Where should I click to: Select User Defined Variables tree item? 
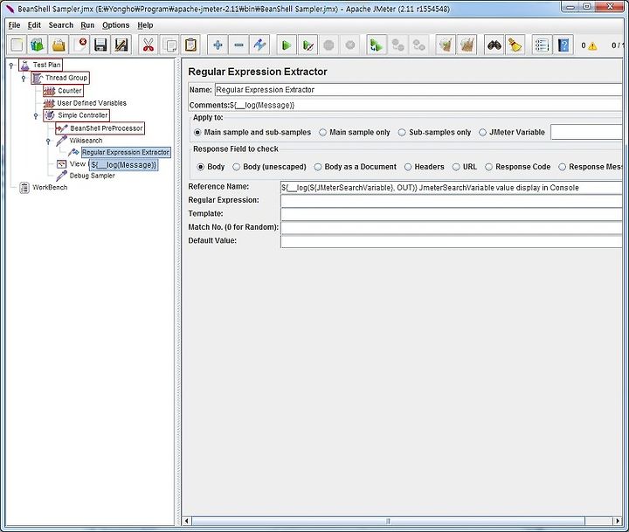pos(85,103)
